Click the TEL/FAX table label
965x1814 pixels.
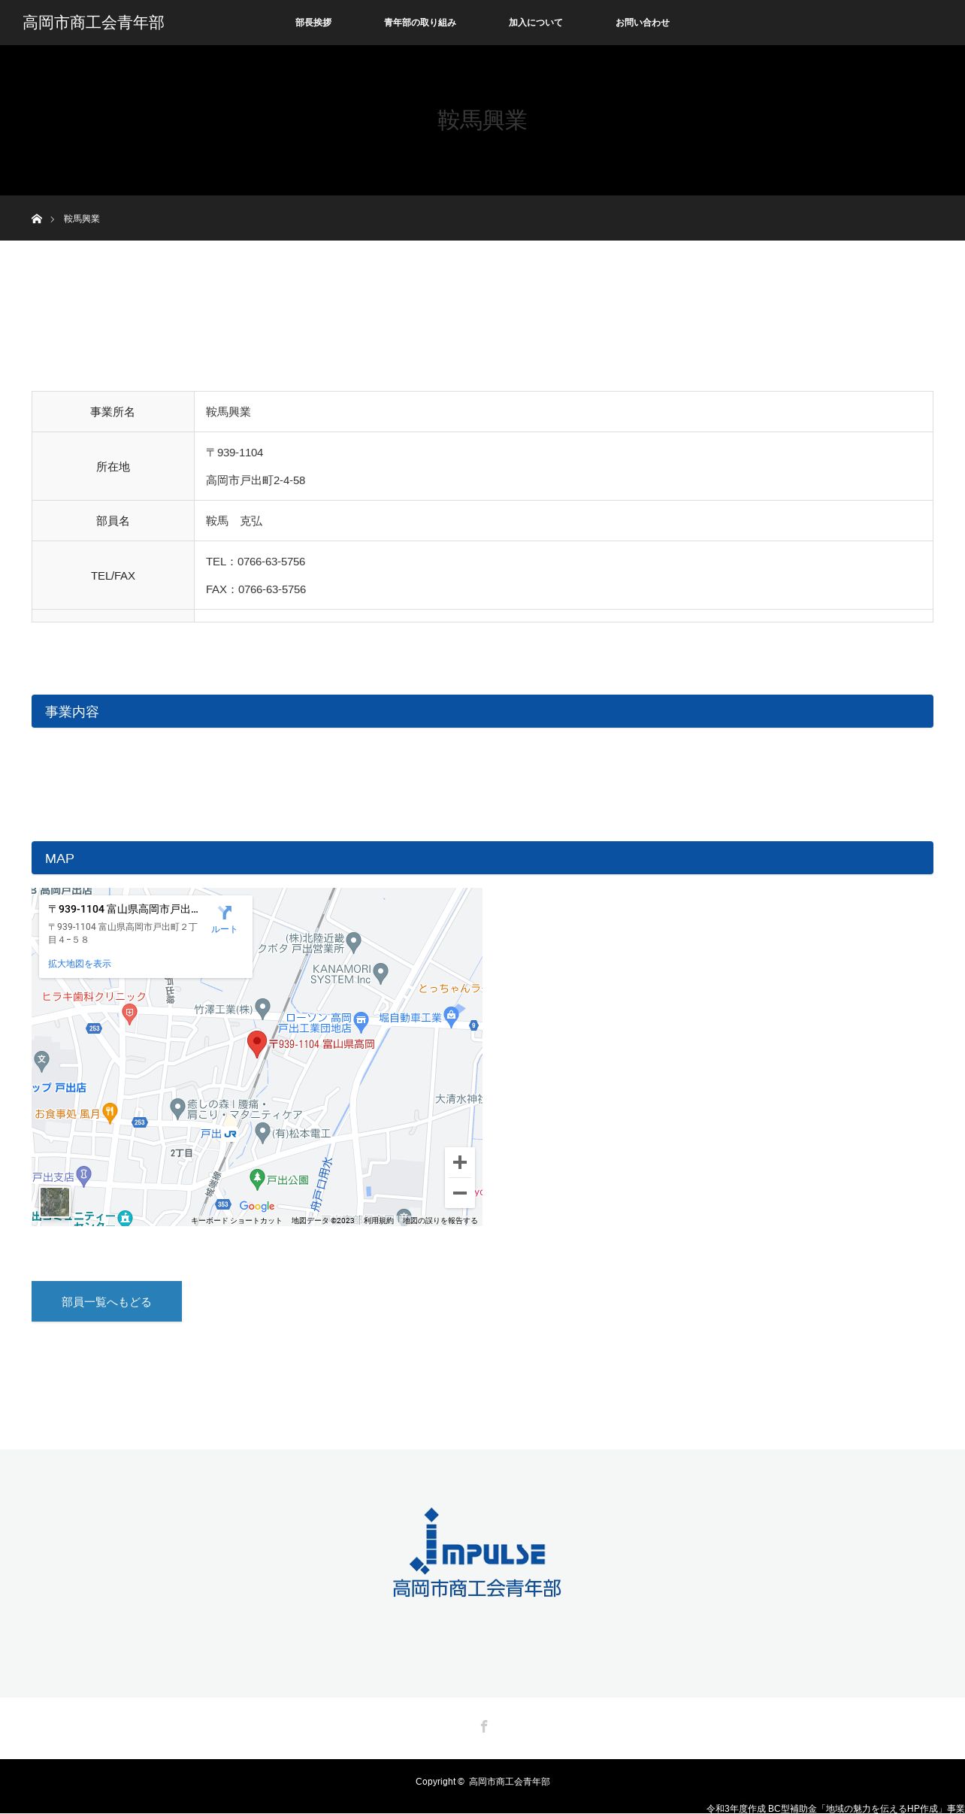point(113,576)
